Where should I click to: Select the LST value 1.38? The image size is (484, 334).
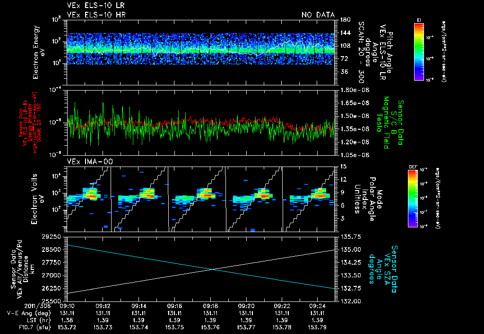click(67, 320)
